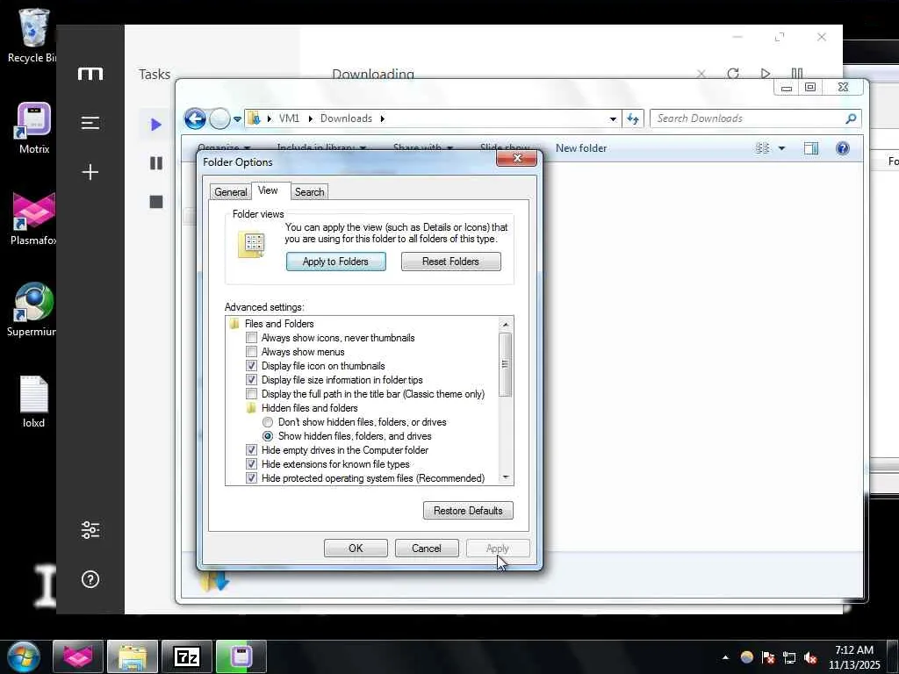Enable Always show menus checkbox
The height and width of the screenshot is (674, 899).
[x=251, y=351]
